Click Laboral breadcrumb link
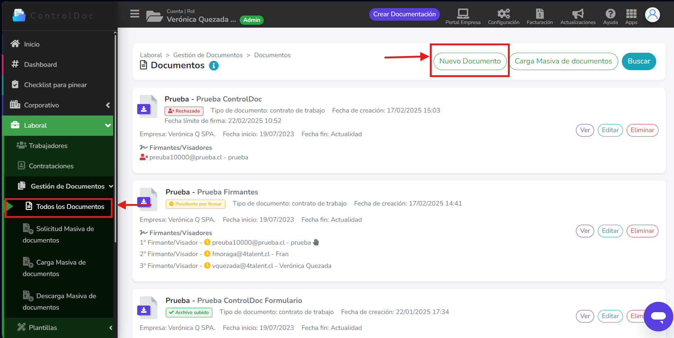Viewport: 674px width, 338px height. tap(151, 55)
